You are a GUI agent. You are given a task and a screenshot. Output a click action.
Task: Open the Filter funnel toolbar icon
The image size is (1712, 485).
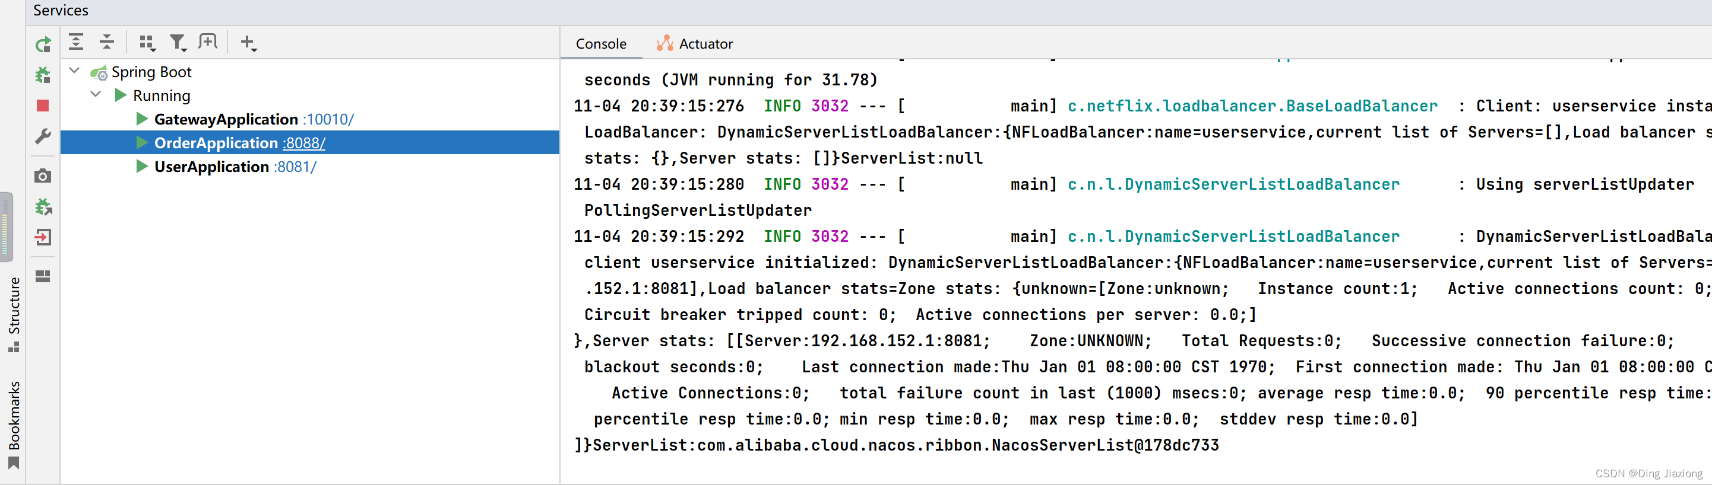178,43
